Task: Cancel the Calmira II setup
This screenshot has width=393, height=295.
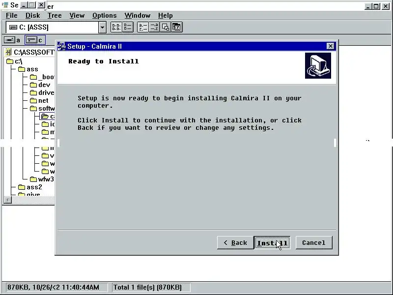Action: [314, 243]
